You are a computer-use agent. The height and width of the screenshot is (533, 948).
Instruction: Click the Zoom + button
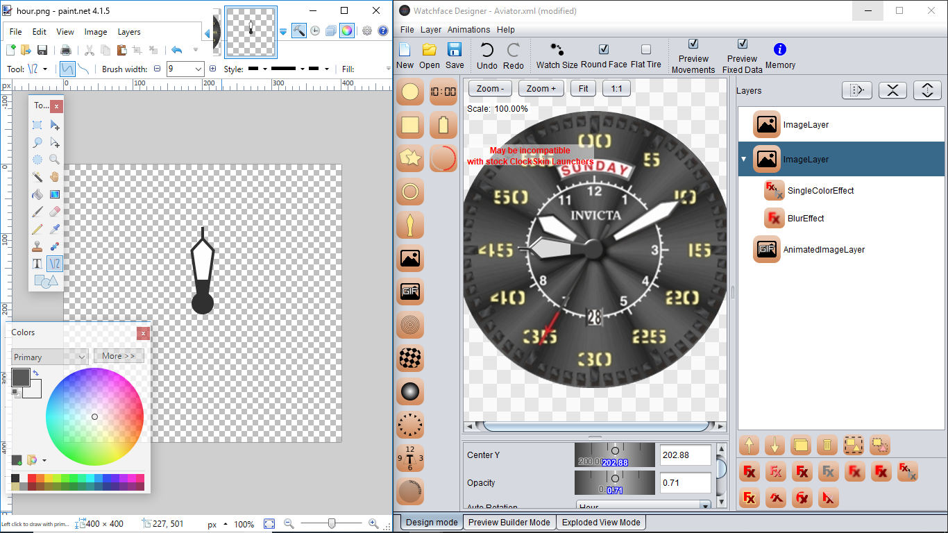click(x=541, y=89)
